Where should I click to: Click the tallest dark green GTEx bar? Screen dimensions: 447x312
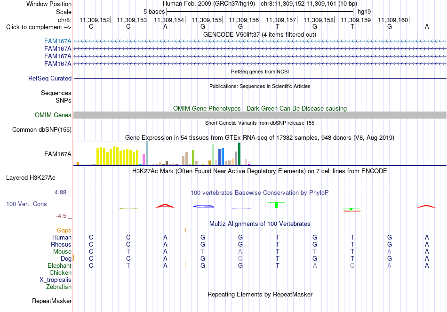pyautogui.click(x=239, y=154)
